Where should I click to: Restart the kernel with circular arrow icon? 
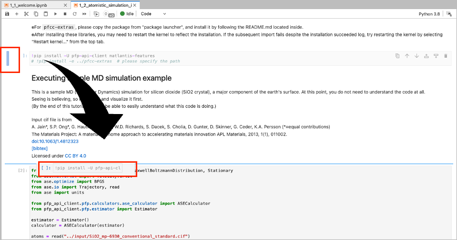(x=75, y=14)
